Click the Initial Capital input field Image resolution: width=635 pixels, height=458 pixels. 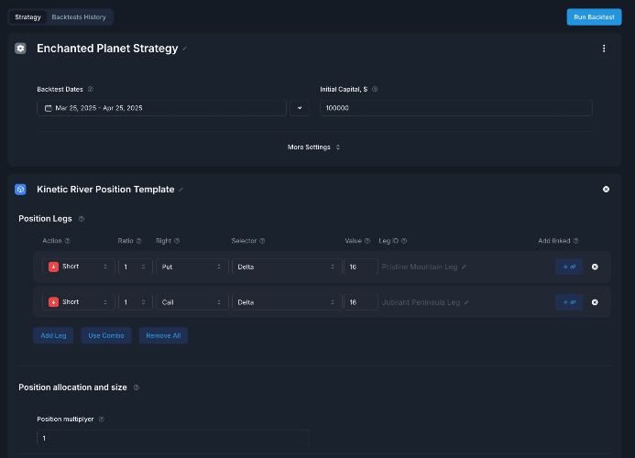click(x=456, y=108)
